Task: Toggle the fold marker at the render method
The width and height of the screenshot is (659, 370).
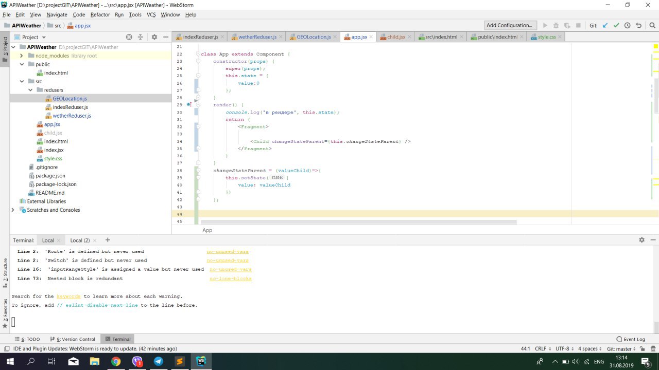Action: (x=198, y=105)
